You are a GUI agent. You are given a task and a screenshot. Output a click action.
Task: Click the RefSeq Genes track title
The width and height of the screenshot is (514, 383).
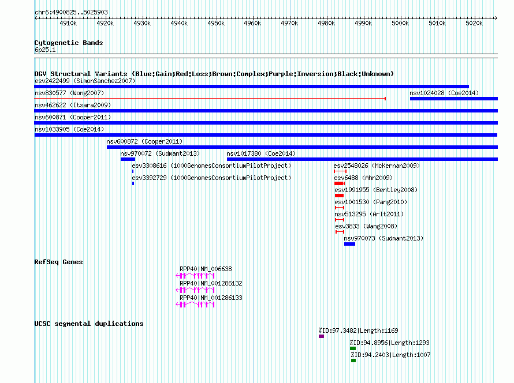pos(59,262)
